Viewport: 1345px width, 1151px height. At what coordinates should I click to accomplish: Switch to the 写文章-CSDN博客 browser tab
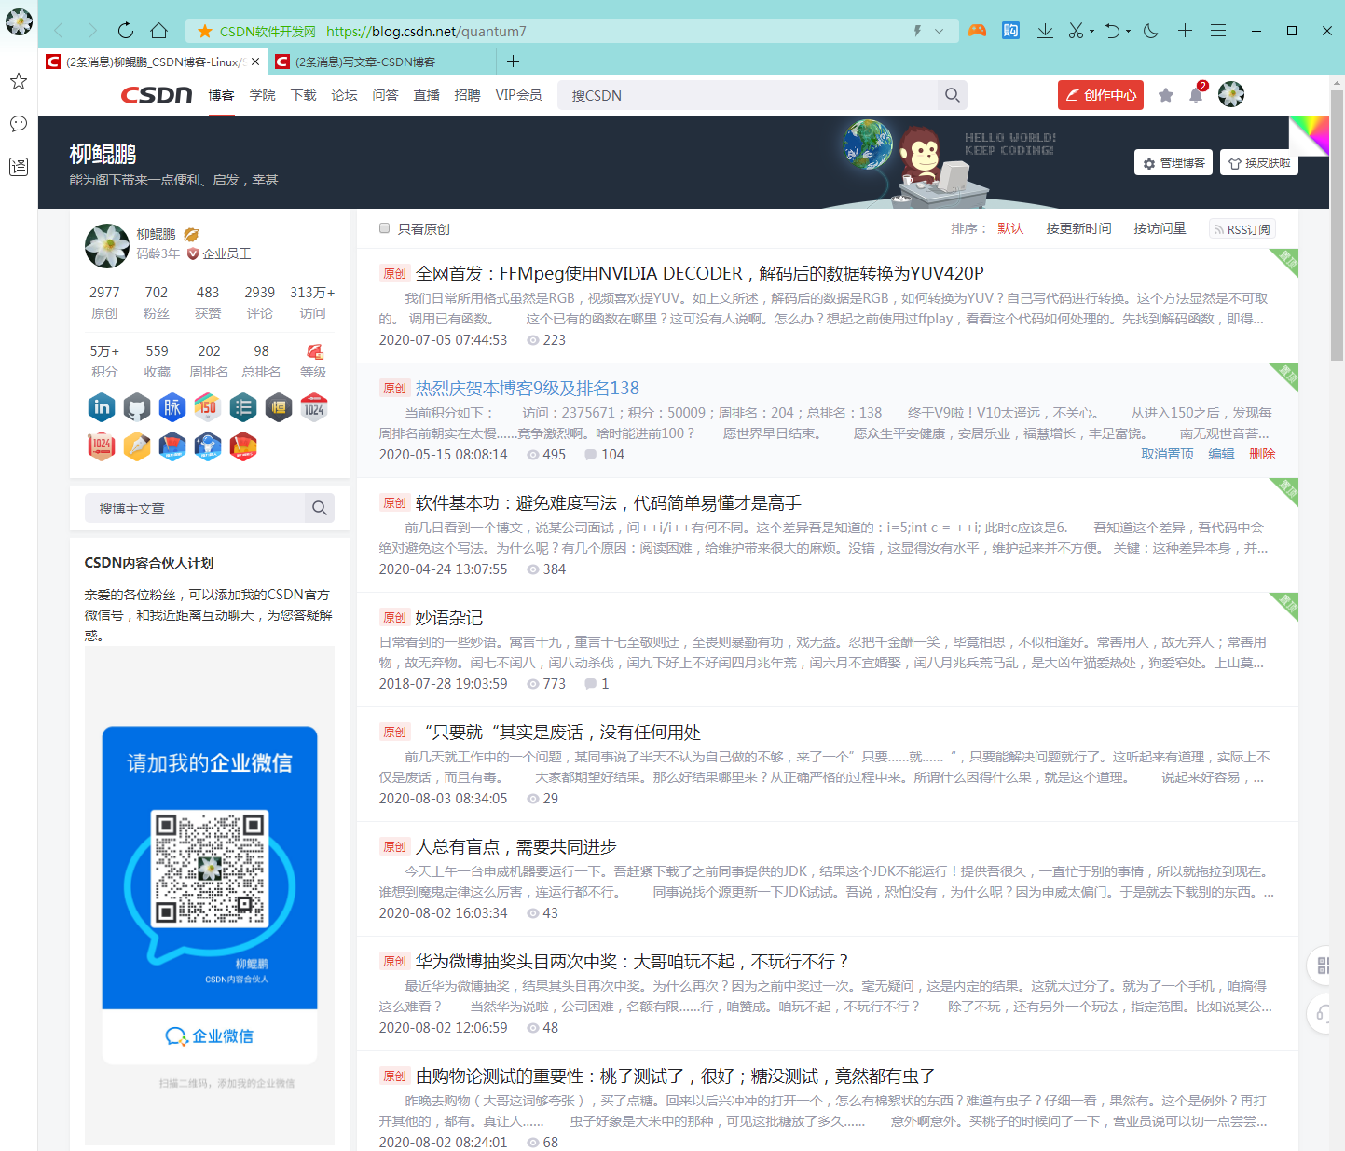tap(382, 62)
